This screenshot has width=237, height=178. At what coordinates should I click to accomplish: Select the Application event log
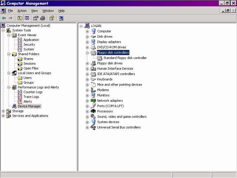tap(31, 40)
